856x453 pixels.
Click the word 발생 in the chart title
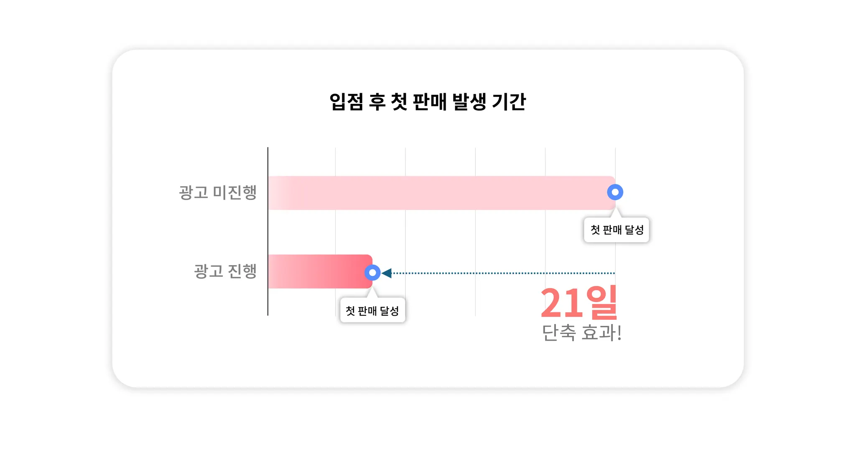(469, 102)
